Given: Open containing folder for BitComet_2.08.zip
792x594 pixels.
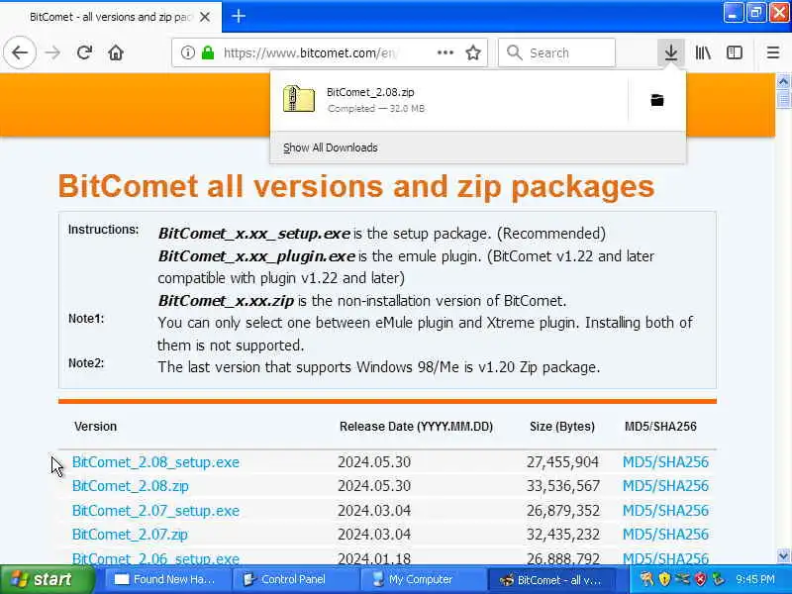Looking at the screenshot, I should click(x=657, y=100).
